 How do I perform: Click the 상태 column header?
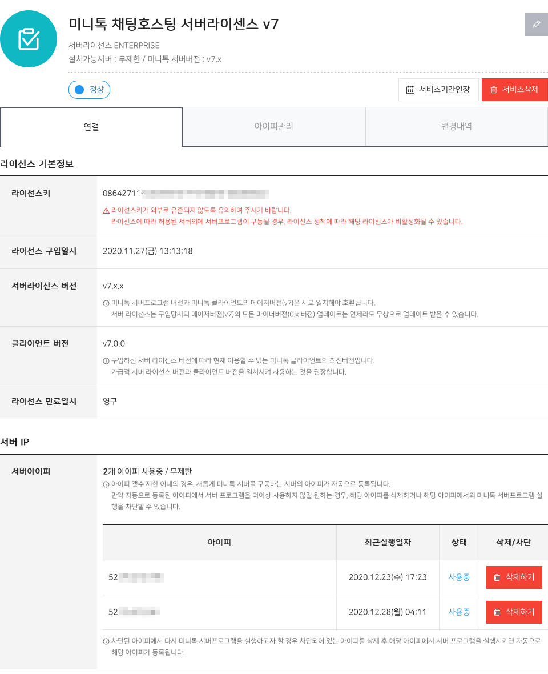pos(459,543)
